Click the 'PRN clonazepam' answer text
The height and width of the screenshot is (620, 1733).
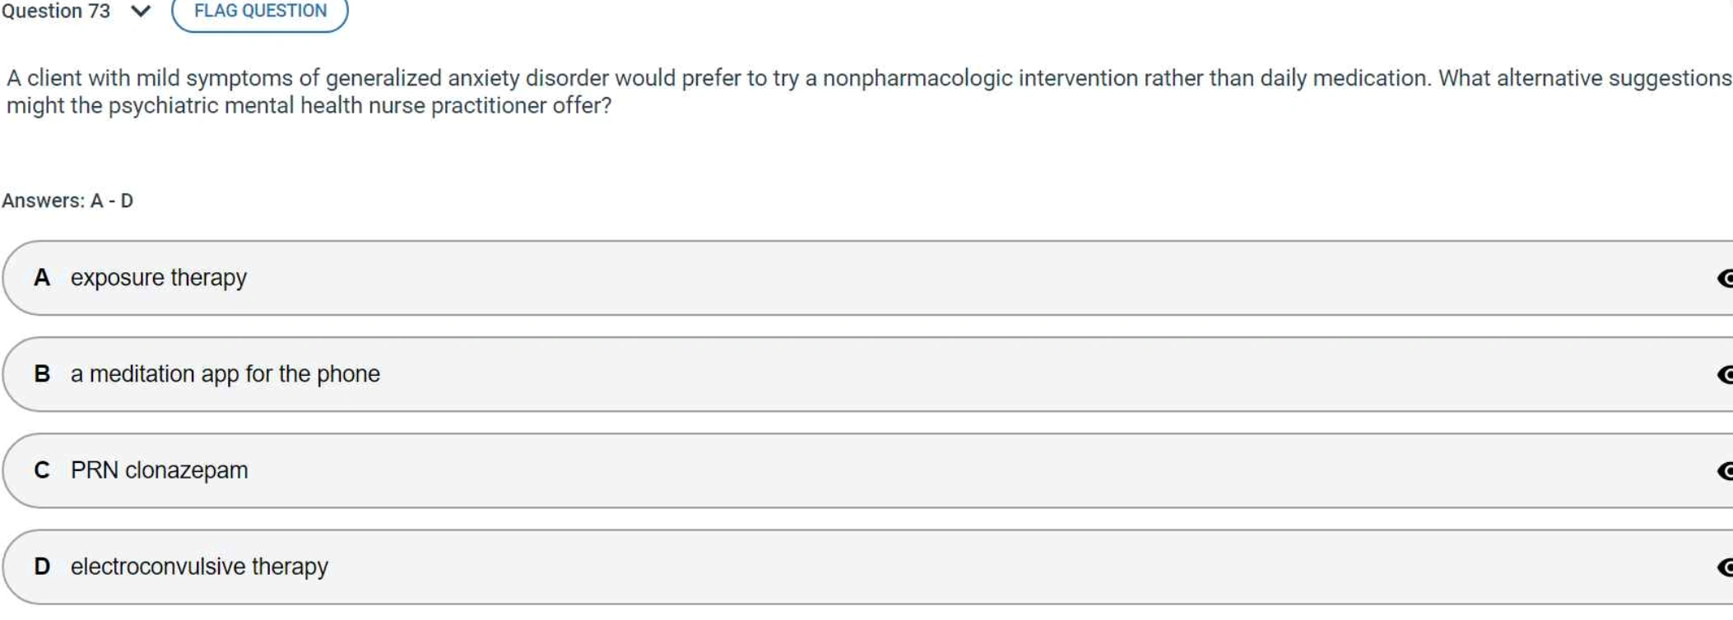click(159, 470)
